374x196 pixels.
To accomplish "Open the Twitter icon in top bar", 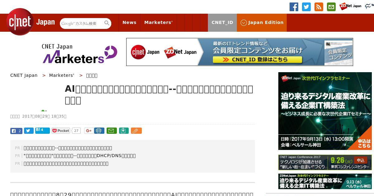I will tap(306, 7).
